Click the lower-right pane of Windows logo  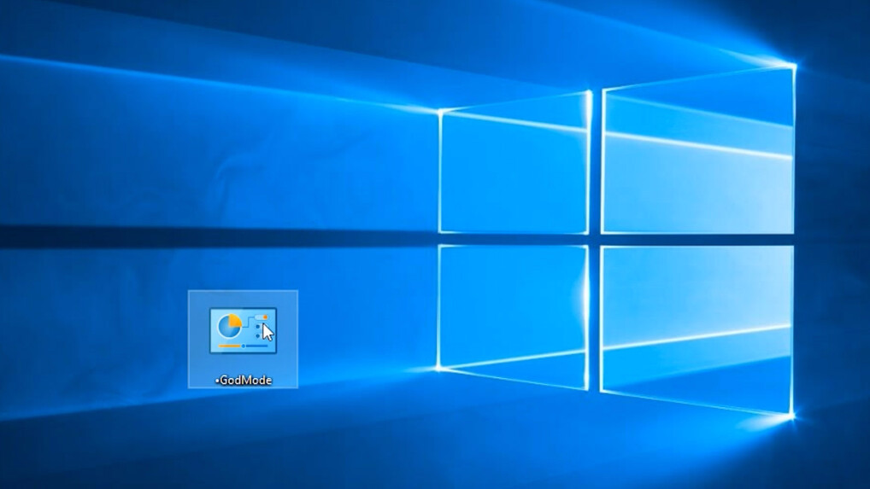pos(697,329)
